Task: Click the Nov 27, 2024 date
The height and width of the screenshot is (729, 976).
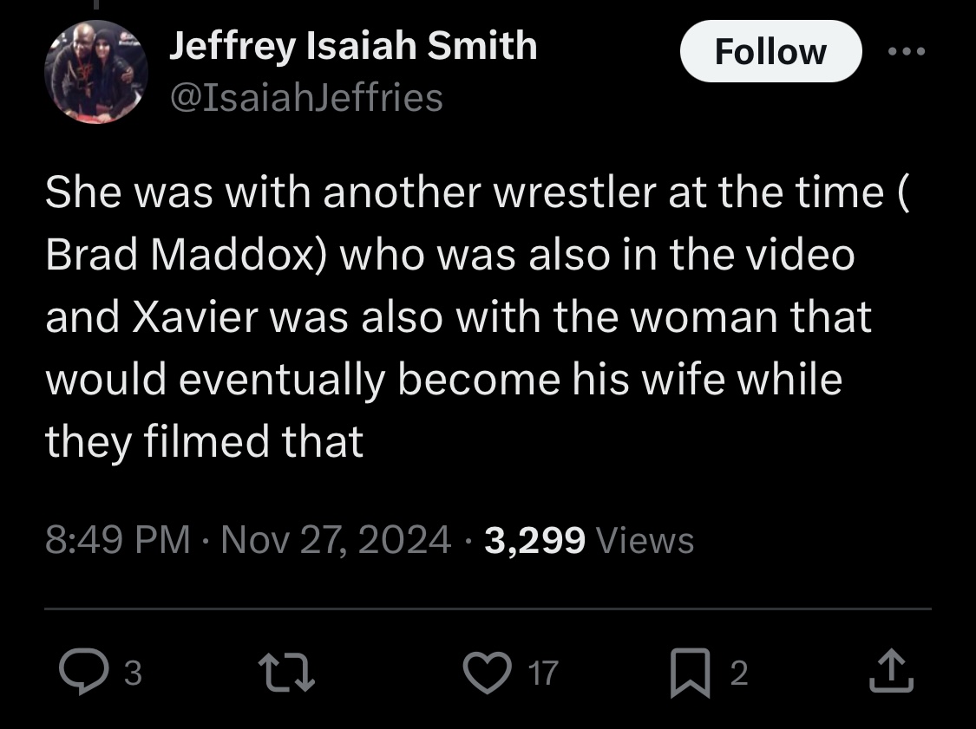Action: pos(336,541)
